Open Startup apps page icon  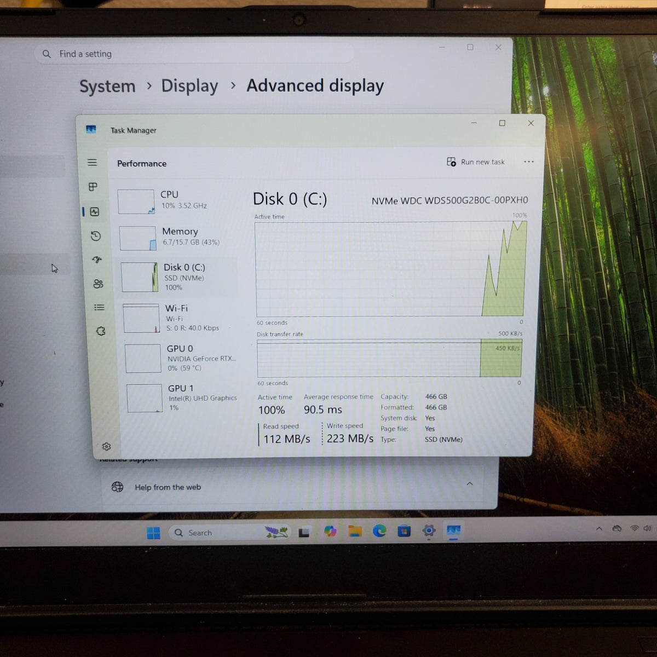97,260
